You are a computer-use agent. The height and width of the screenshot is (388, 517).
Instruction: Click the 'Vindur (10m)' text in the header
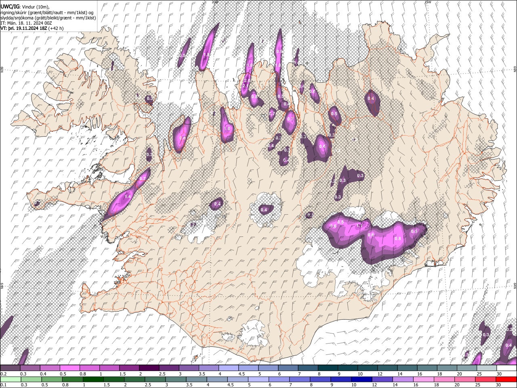pos(36,6)
